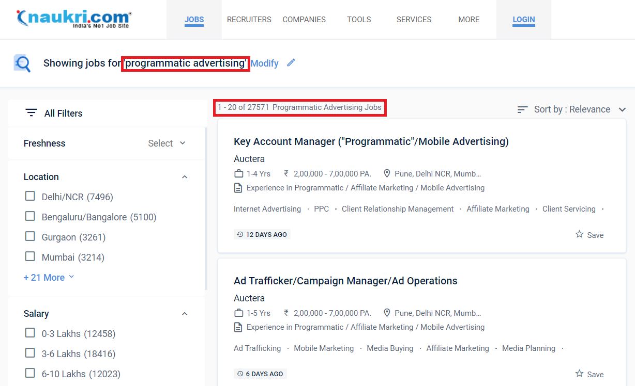Click briefcase icon beside 1-4 Yrs

tap(238, 173)
